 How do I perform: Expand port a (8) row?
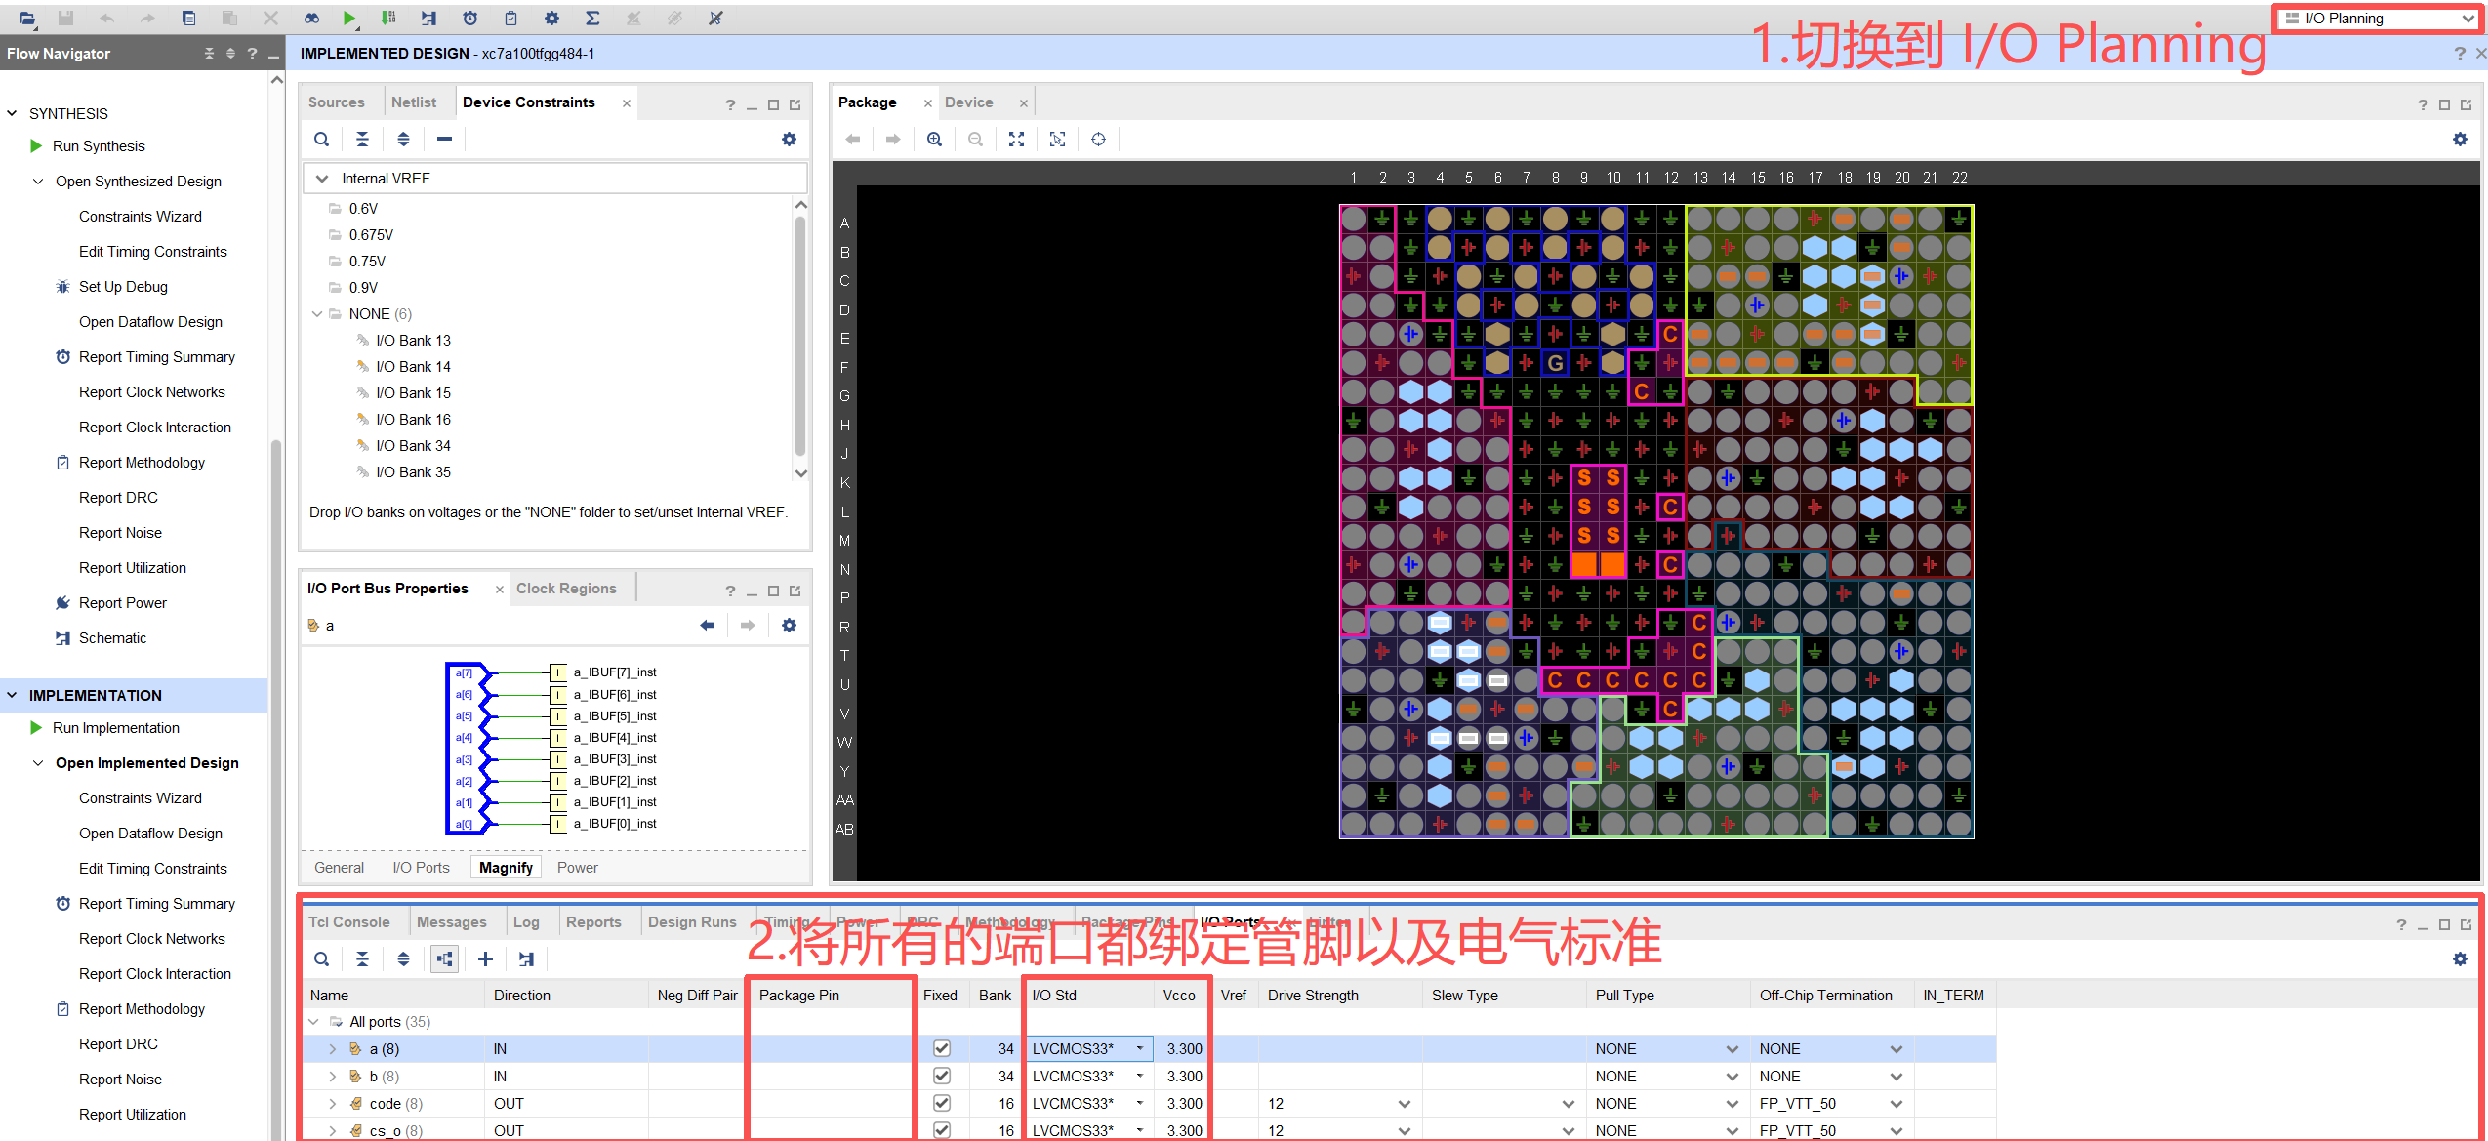click(x=333, y=1049)
